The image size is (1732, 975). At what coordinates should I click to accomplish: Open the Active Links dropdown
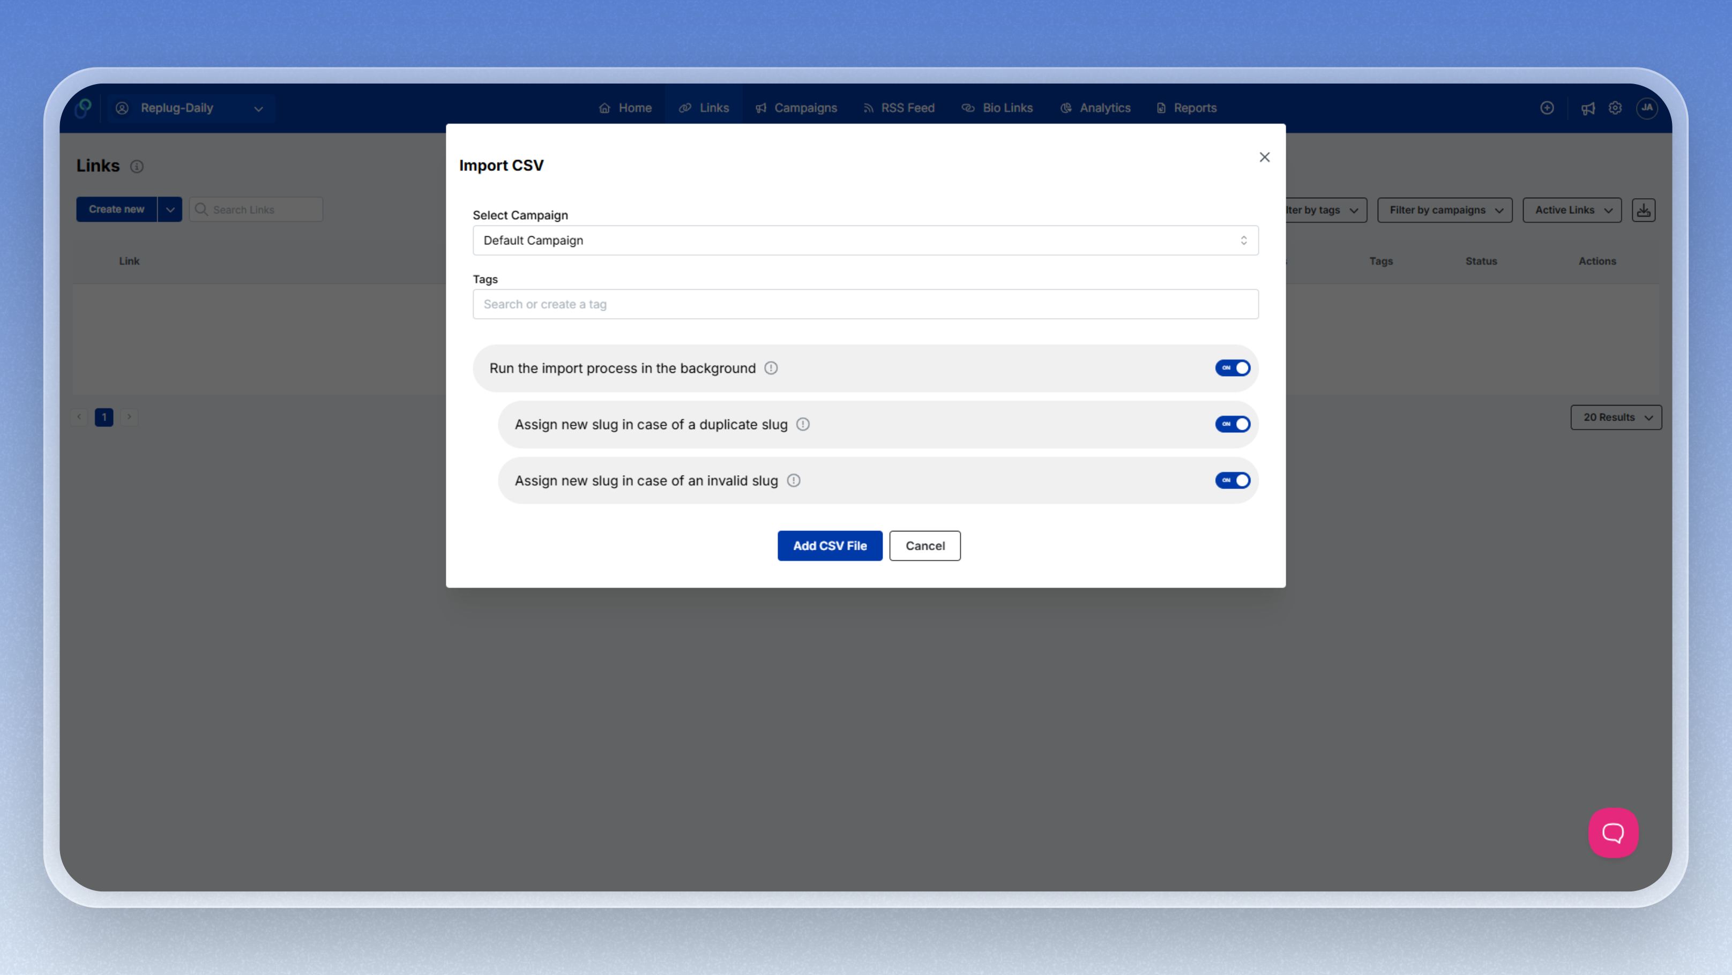pyautogui.click(x=1572, y=211)
